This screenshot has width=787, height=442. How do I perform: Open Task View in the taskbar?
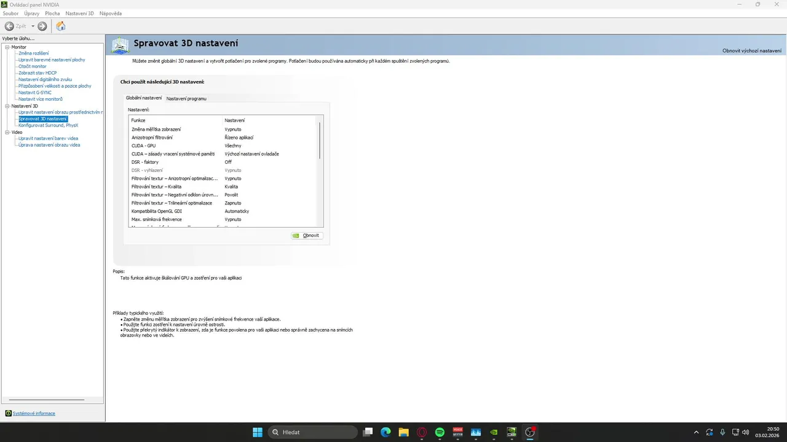point(368,432)
